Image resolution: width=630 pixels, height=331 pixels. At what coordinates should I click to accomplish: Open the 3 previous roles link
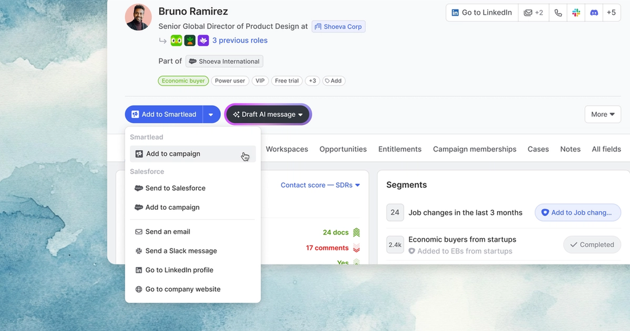pyautogui.click(x=240, y=41)
